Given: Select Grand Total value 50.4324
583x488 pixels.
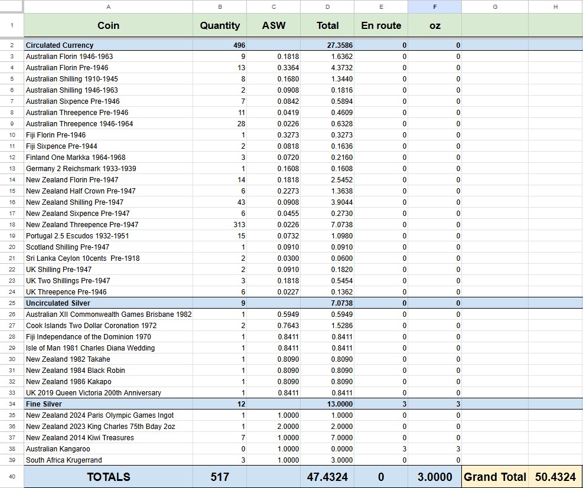Looking at the screenshot, I should pos(555,477).
